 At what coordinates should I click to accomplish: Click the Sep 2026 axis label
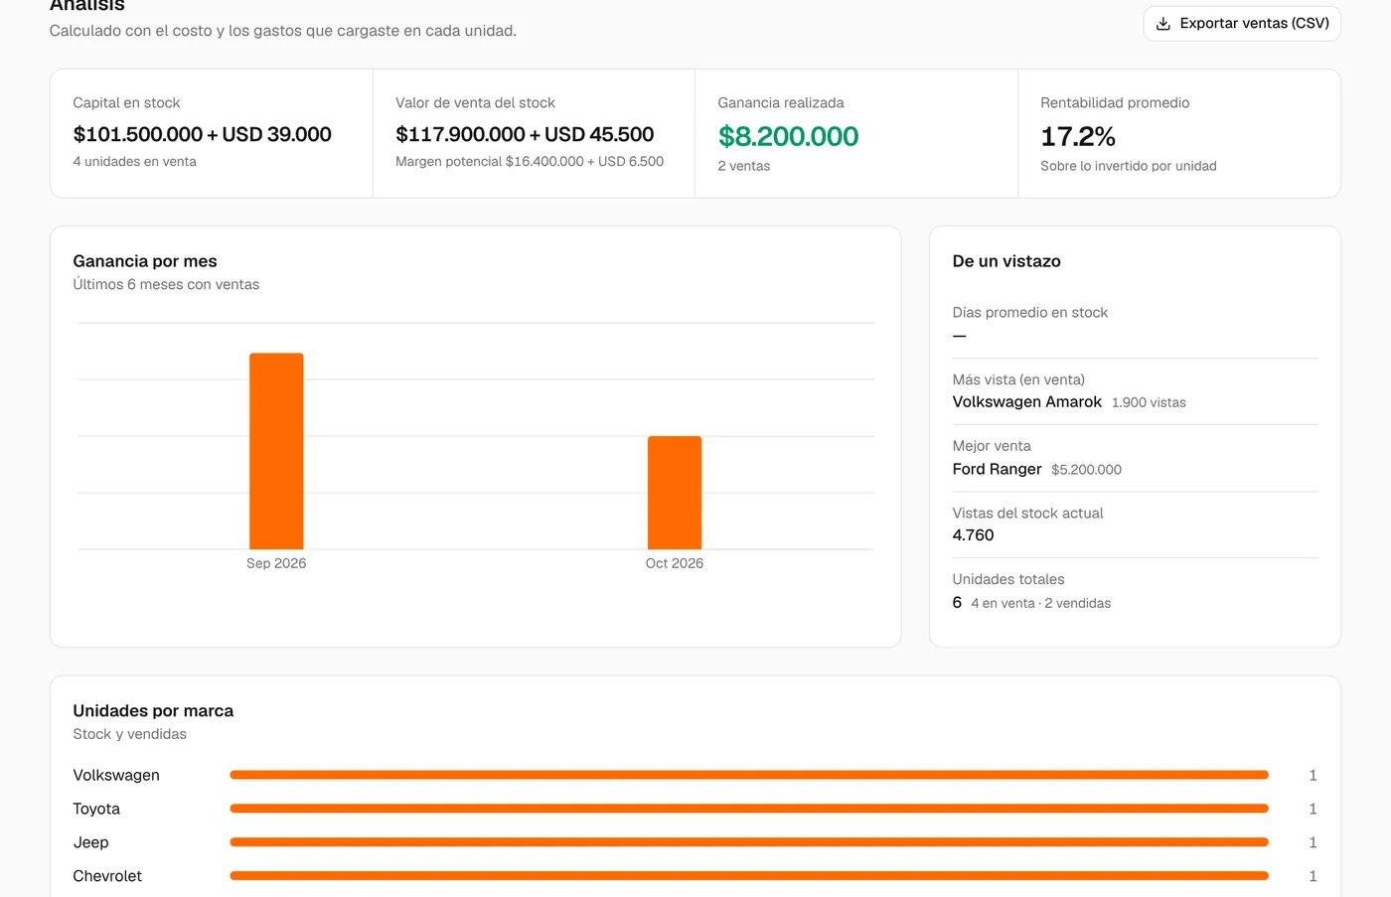click(276, 563)
